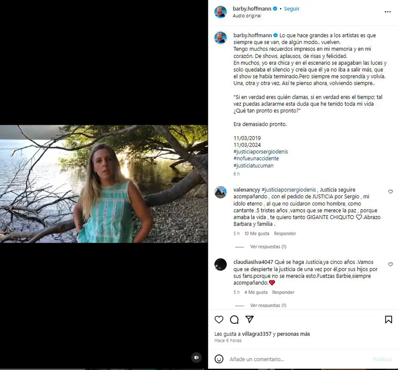Save post with bookmark icon
This screenshot has width=398, height=370.
pos(389,320)
